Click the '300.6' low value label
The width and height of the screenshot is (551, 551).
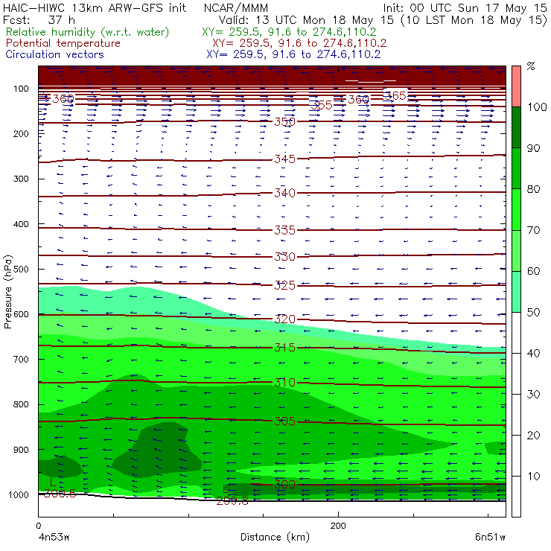[60, 494]
